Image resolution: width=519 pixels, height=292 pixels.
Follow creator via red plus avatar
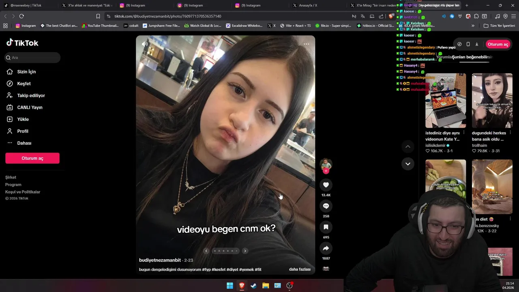coord(326,171)
